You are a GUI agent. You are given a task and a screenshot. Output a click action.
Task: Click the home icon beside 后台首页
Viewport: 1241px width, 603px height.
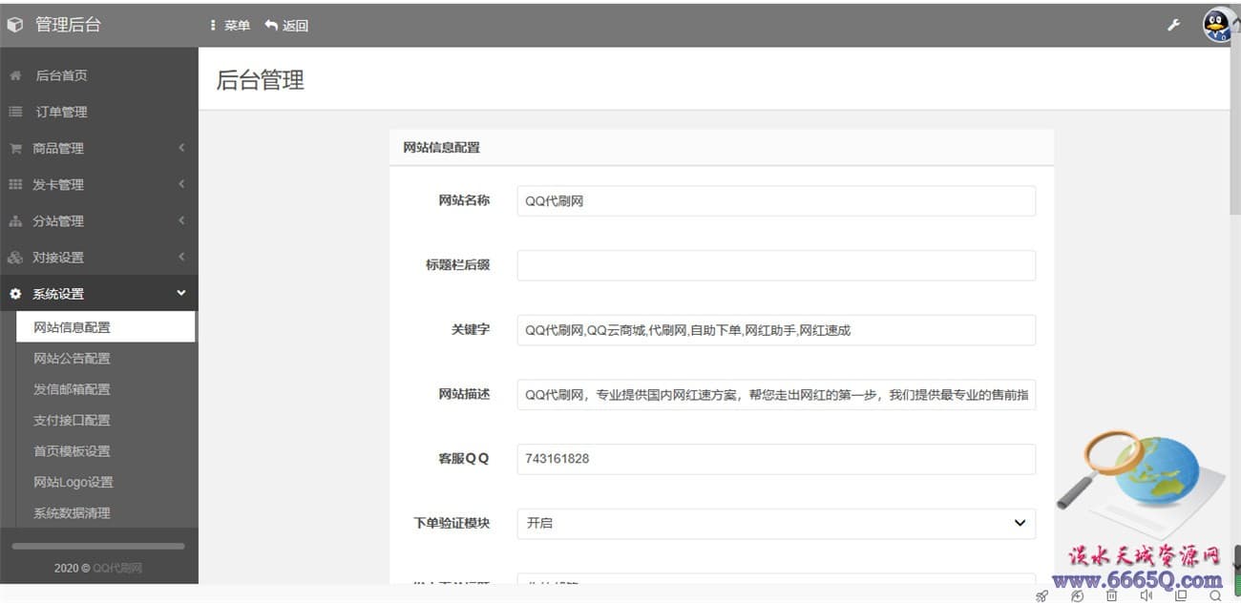[15, 75]
